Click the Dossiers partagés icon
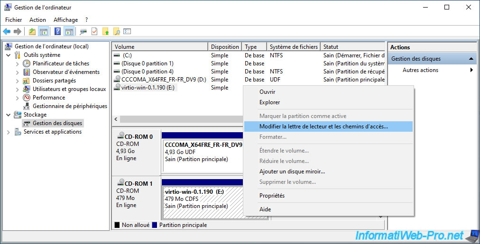 (27, 81)
